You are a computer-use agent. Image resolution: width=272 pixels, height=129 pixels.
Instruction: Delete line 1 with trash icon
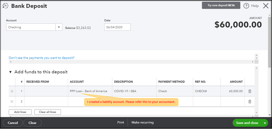[250, 91]
